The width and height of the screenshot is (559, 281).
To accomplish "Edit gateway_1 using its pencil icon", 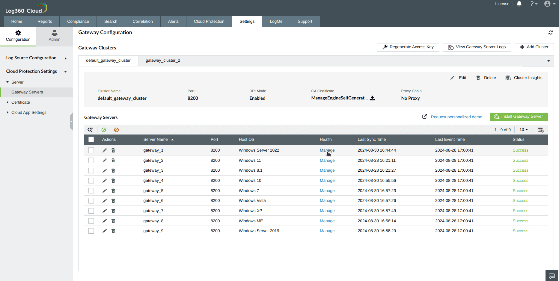I will [x=104, y=150].
